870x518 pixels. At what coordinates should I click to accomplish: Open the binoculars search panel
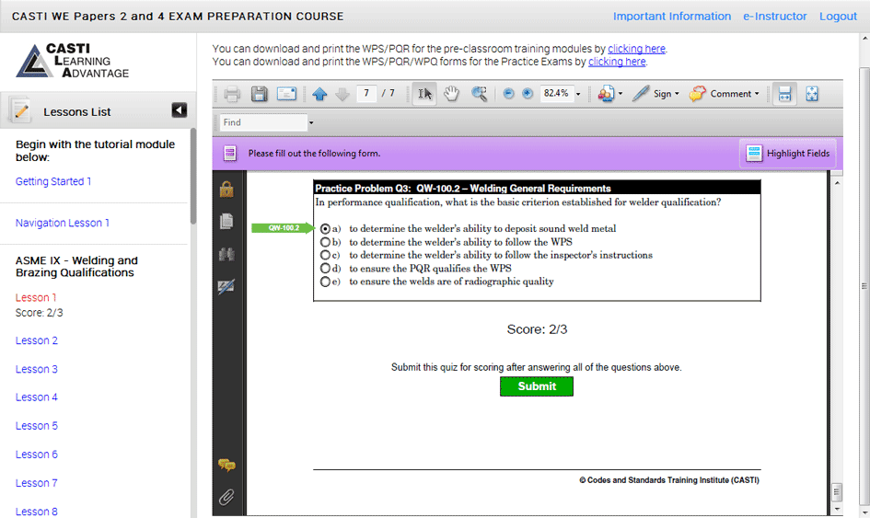pyautogui.click(x=226, y=255)
